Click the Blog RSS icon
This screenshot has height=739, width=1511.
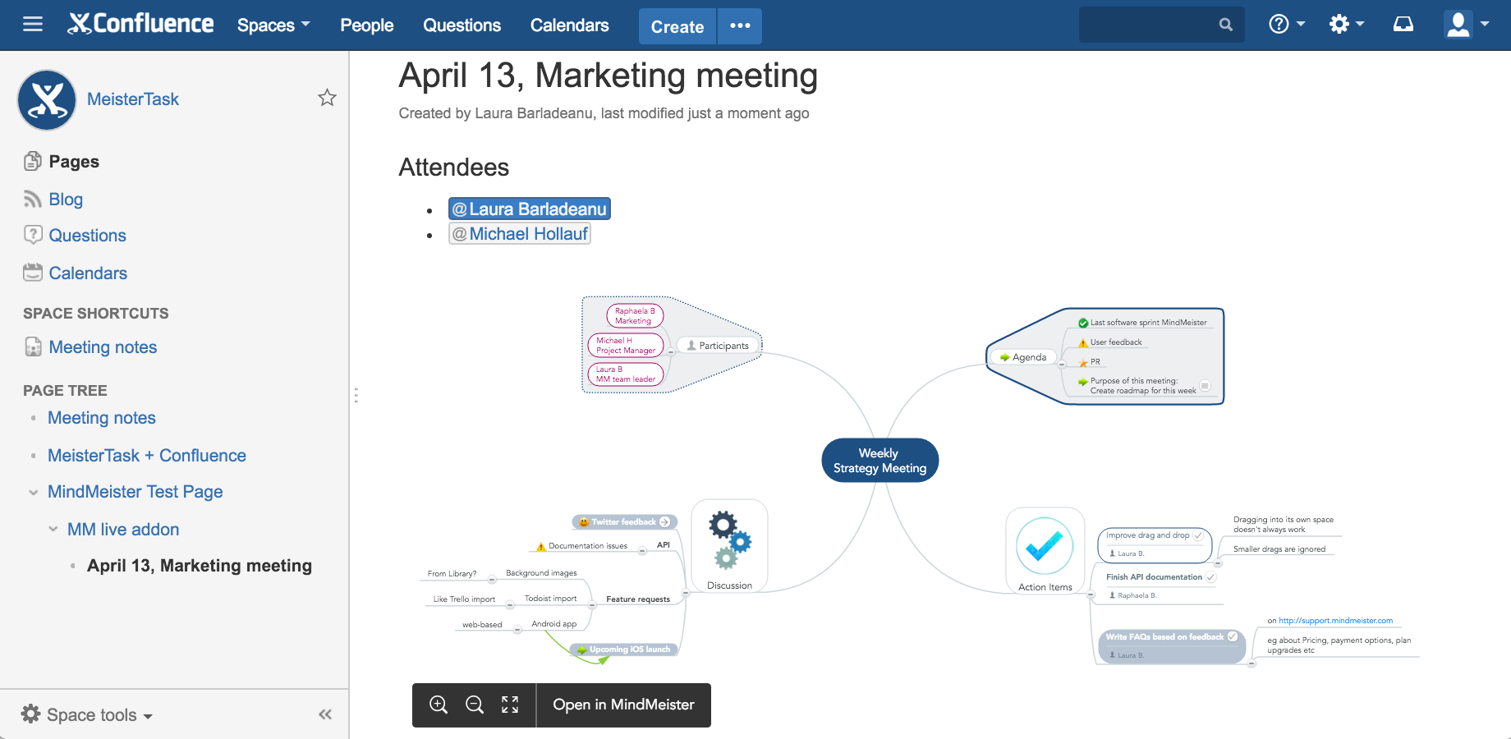pyautogui.click(x=33, y=199)
